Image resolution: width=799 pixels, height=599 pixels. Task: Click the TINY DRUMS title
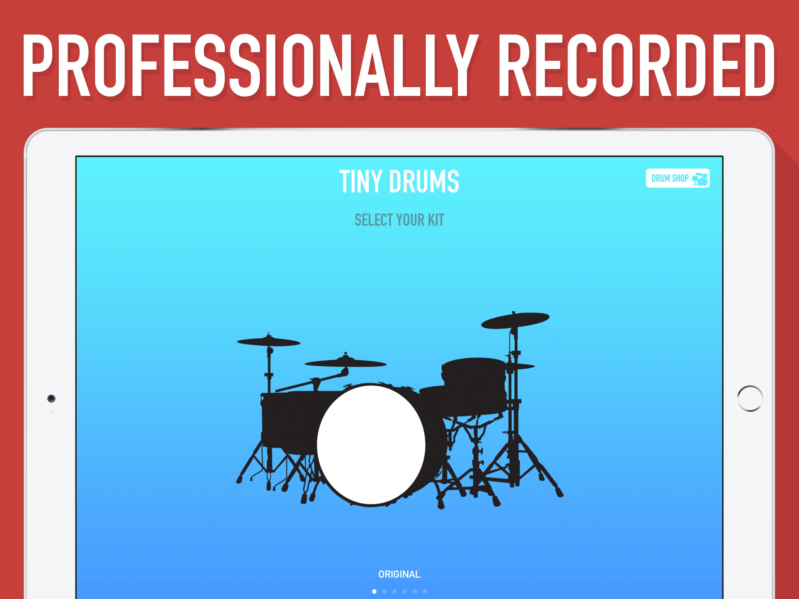click(399, 181)
